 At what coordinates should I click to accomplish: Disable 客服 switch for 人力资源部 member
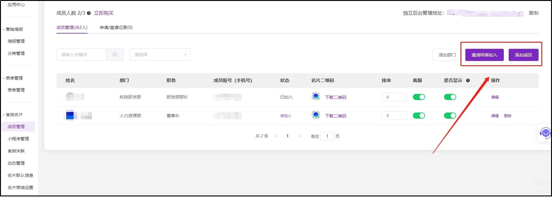(x=419, y=116)
